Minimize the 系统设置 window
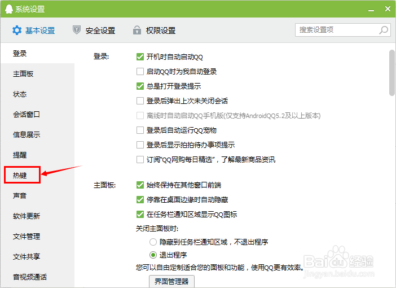396x288 pixels. 371,10
